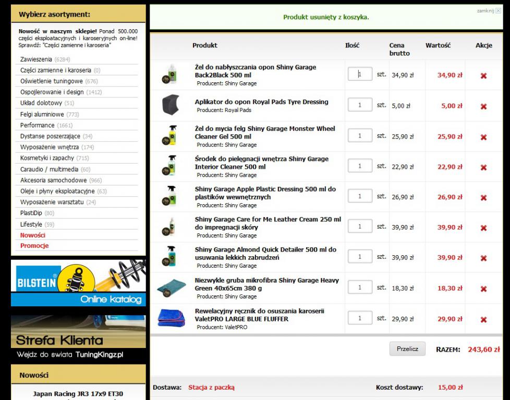Open Almond Quick Detailer thumbnail
The height and width of the screenshot is (400, 510).
(170, 256)
